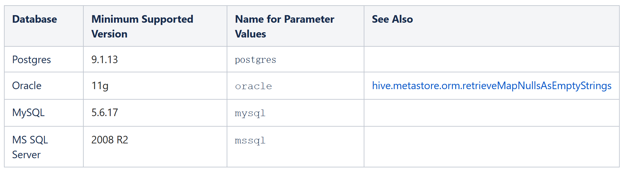Screen dimensions: 624x173
Task: Click the 9.1.13 version cell
Action: coord(104,60)
